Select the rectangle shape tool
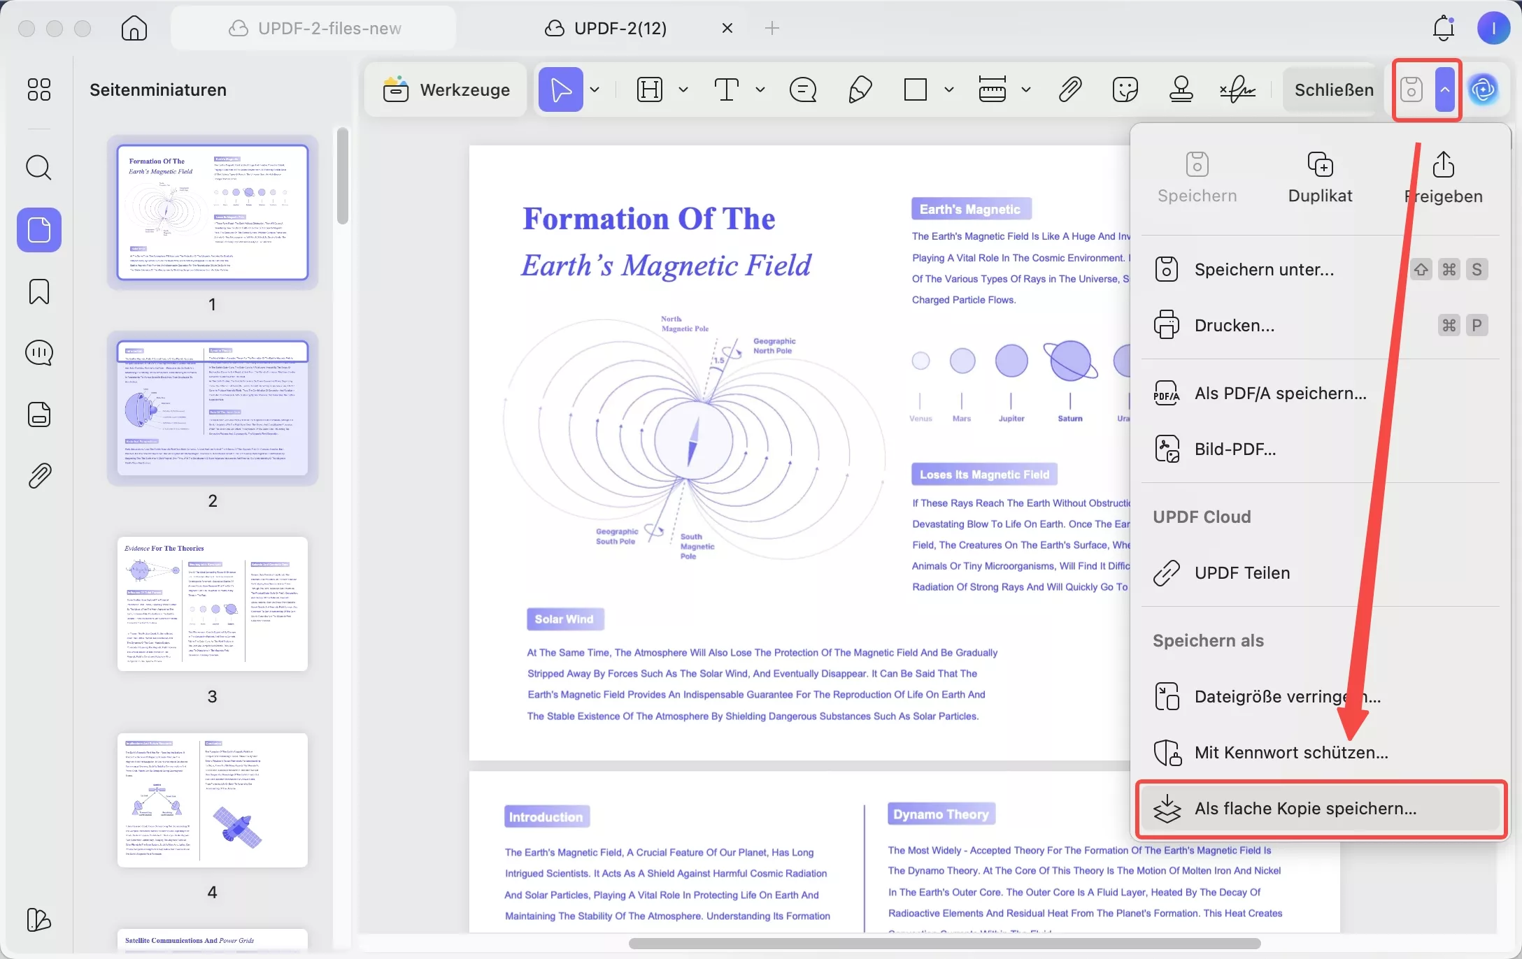The width and height of the screenshot is (1522, 959). pyautogui.click(x=916, y=89)
